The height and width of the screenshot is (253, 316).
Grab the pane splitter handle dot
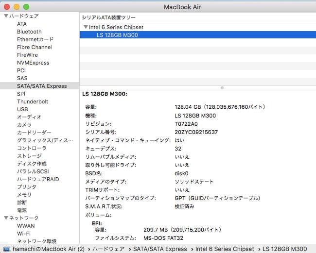(222, 88)
